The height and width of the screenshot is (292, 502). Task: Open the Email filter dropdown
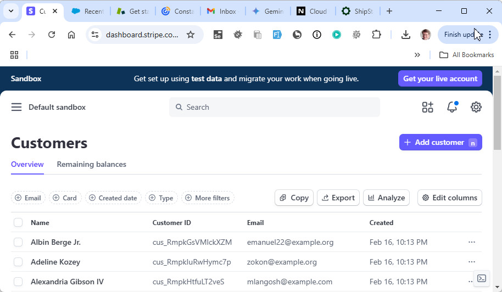point(28,198)
